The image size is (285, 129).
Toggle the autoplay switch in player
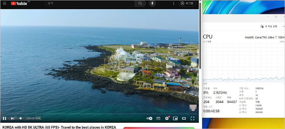pyautogui.click(x=149, y=118)
